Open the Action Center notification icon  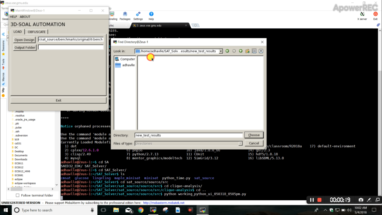374,210
